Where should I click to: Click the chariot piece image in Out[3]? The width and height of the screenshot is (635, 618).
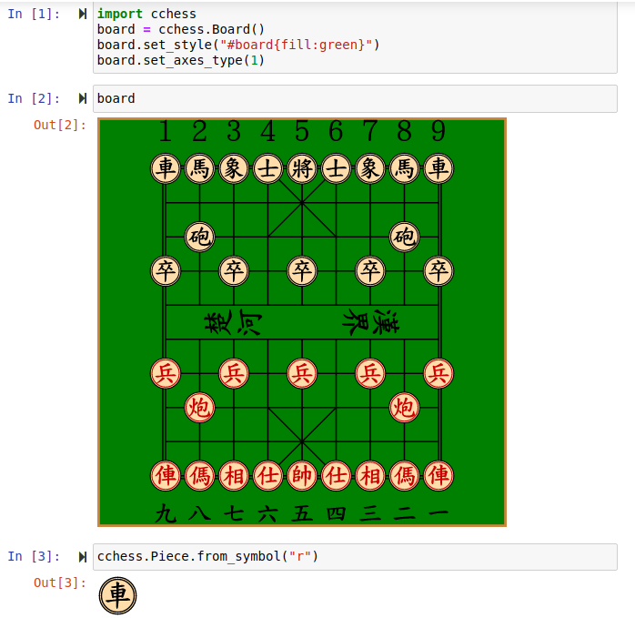117,595
